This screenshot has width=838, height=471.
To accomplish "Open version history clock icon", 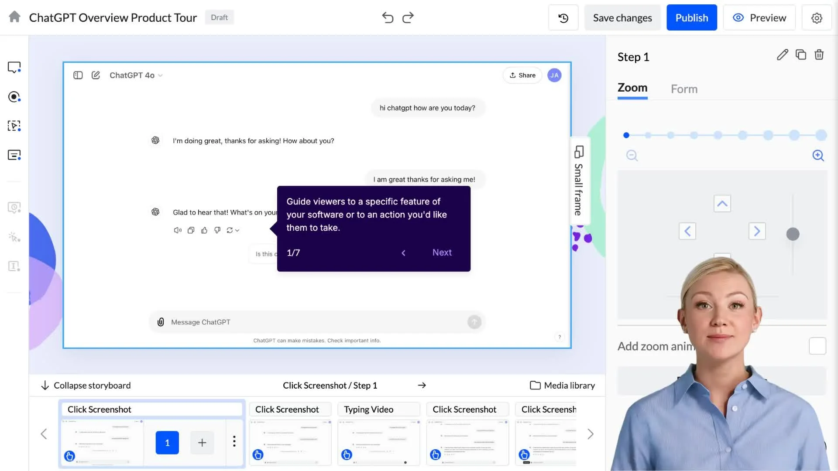I will (563, 18).
